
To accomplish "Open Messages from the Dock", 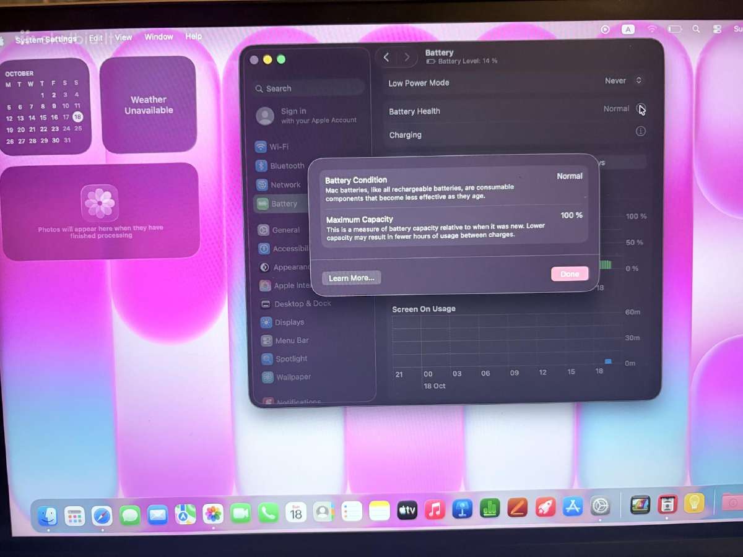I will coord(130,515).
